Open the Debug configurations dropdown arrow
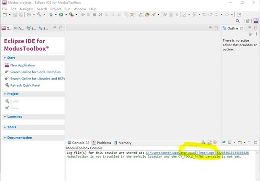This screenshot has height=181, width=260. pos(56,15)
